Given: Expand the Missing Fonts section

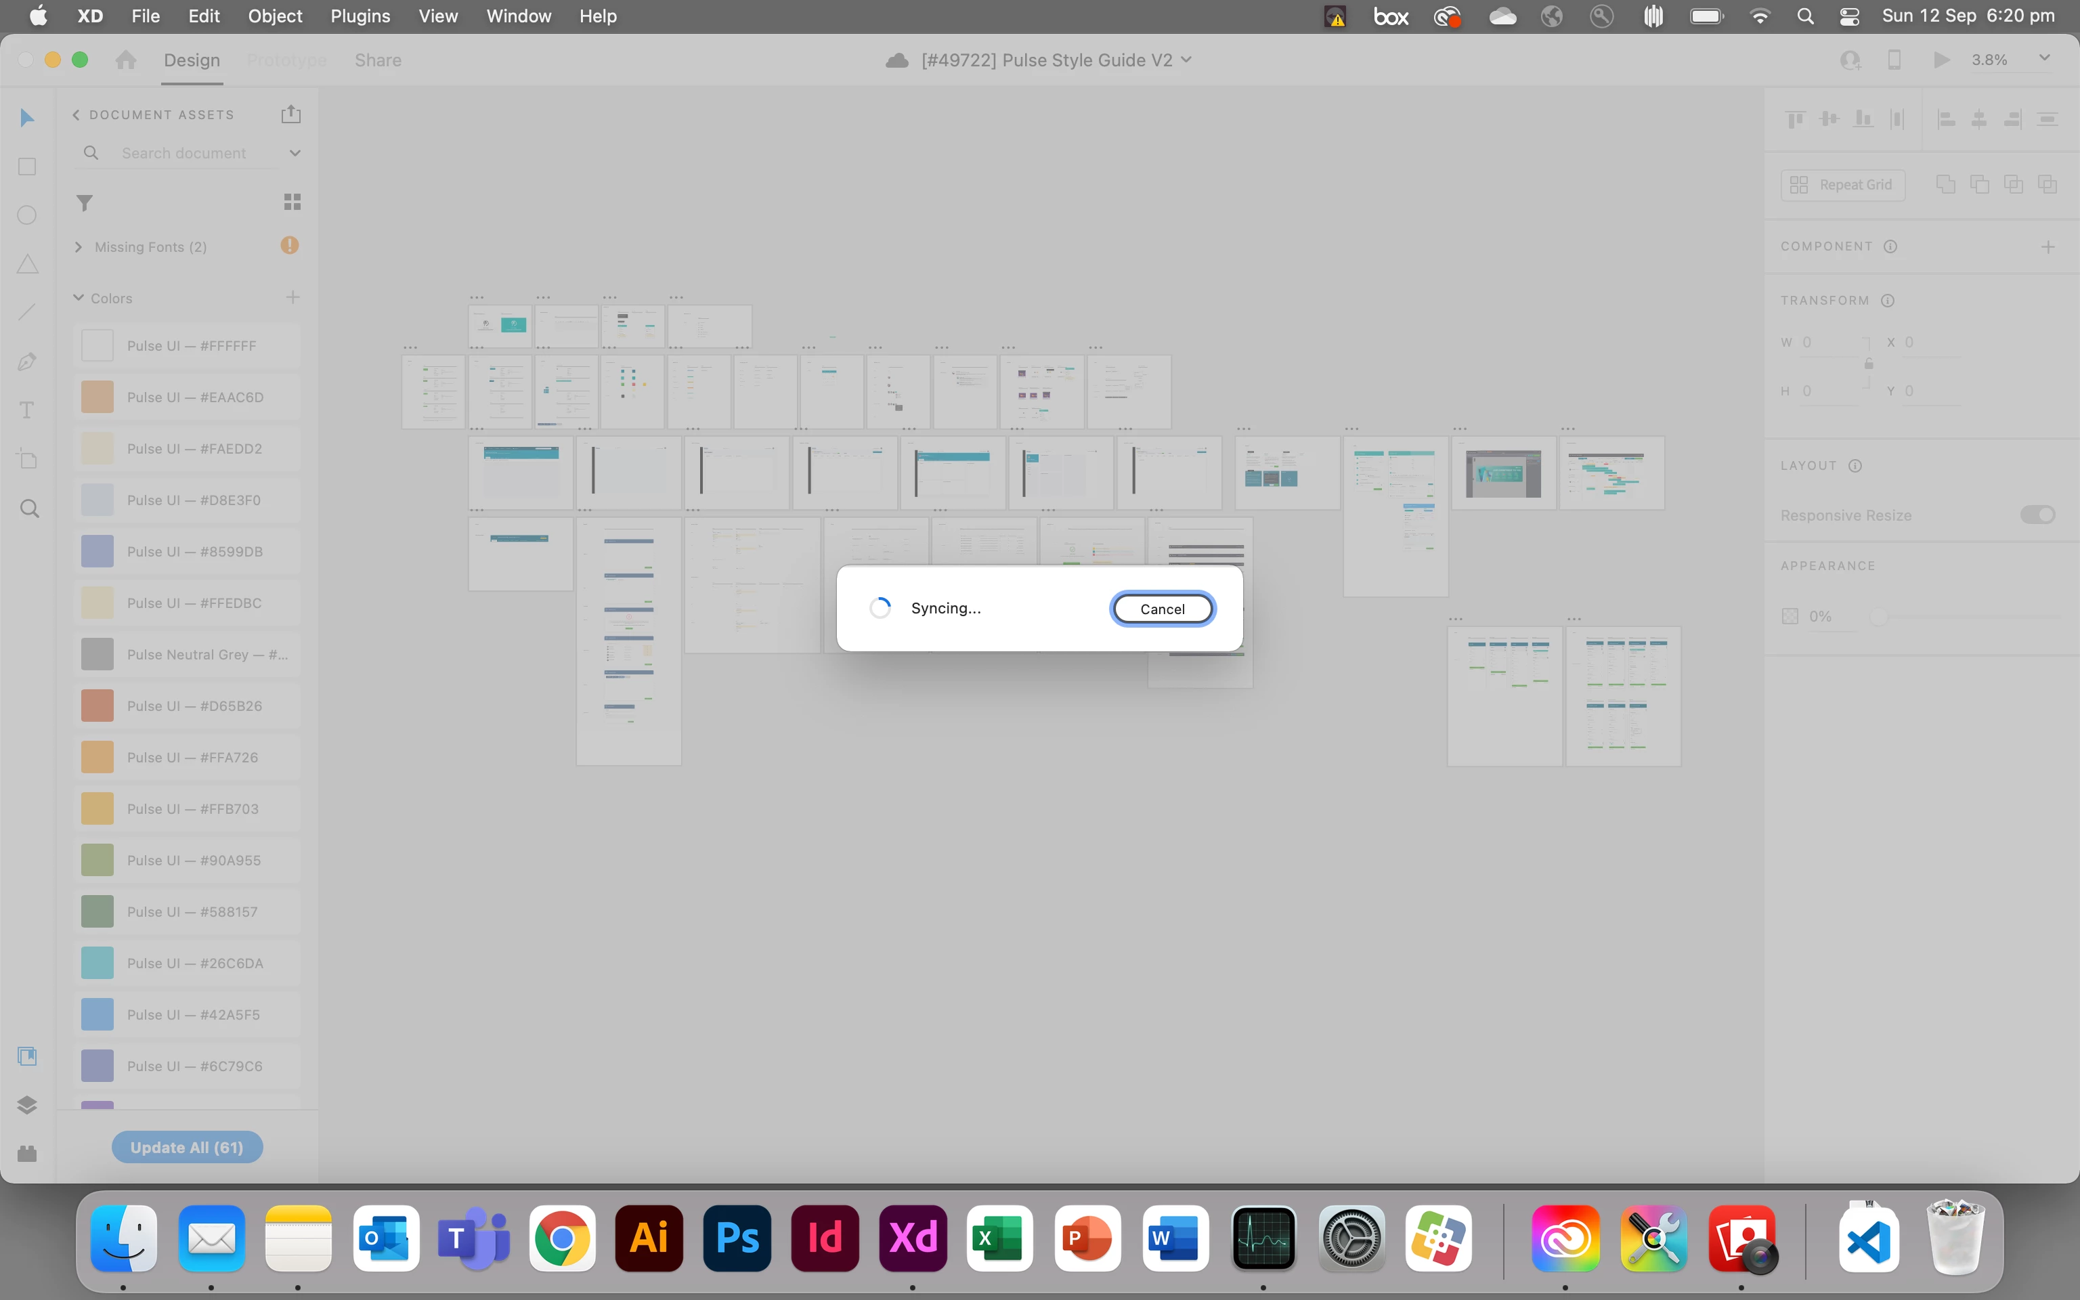Looking at the screenshot, I should coord(79,246).
